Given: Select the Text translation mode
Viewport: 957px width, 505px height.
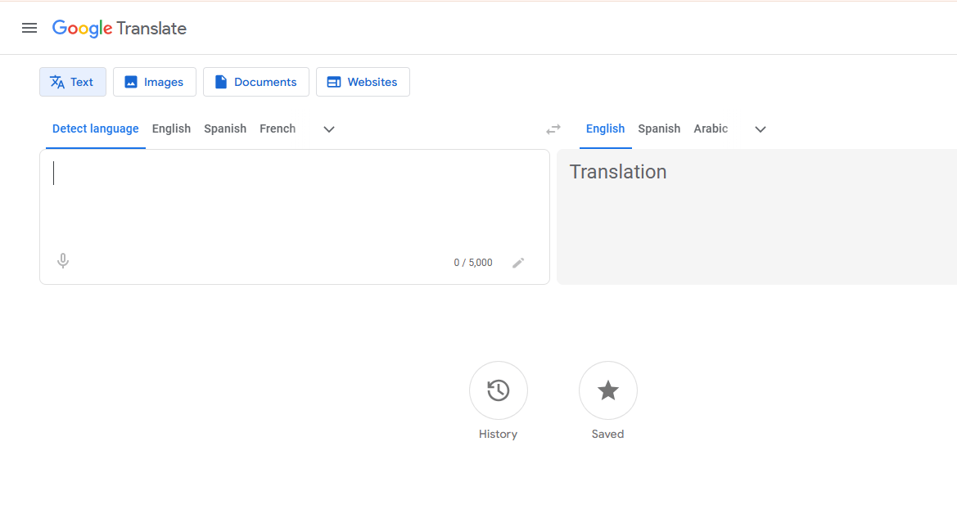Looking at the screenshot, I should point(73,82).
